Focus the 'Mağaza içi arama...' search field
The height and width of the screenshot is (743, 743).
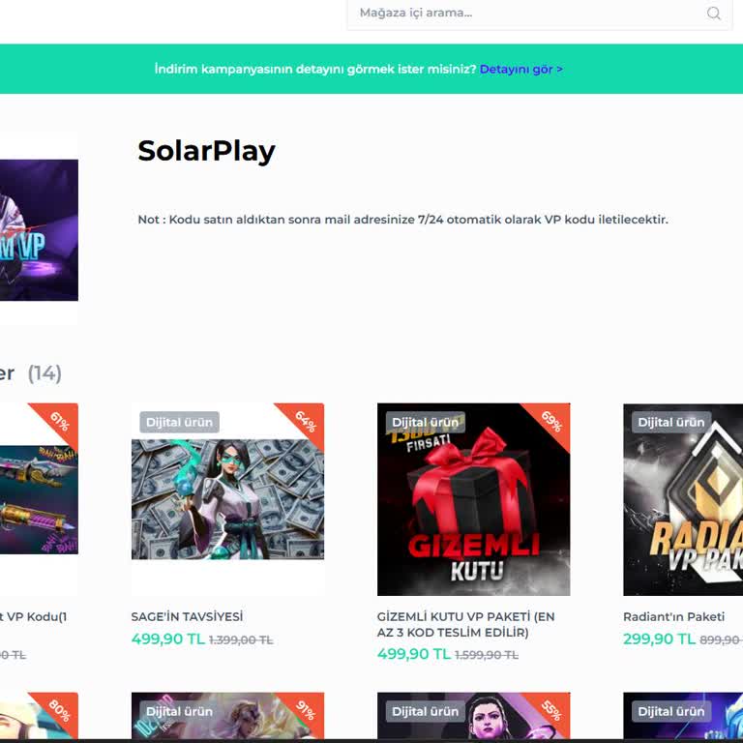point(539,14)
